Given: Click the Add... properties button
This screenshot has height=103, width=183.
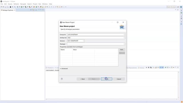Looking at the screenshot, I should (122, 49).
